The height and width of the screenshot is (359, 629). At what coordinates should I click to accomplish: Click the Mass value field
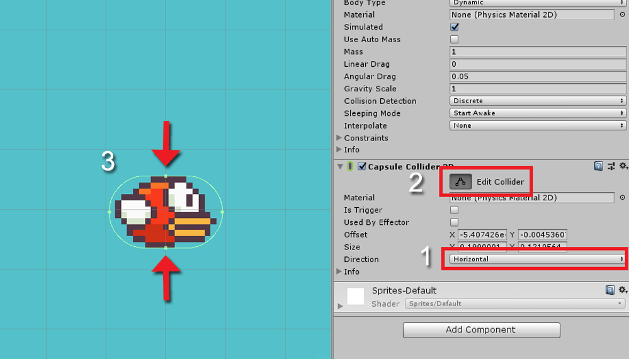point(538,52)
